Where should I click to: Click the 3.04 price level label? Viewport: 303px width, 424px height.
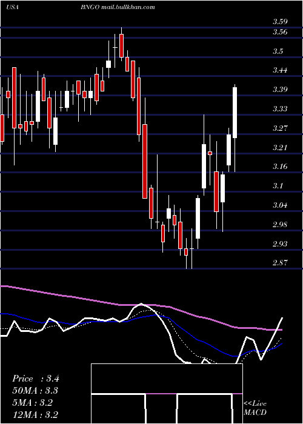click(x=280, y=205)
